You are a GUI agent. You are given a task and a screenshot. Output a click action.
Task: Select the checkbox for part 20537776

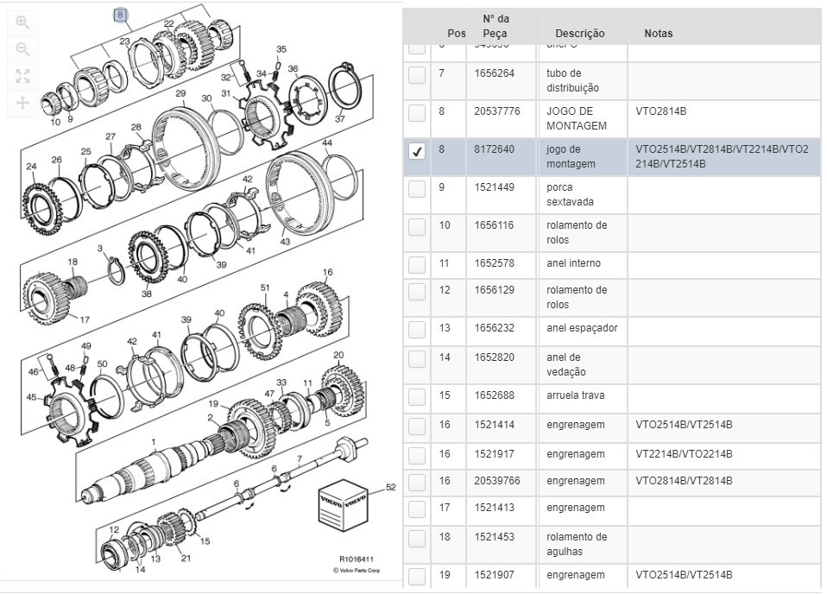417,113
